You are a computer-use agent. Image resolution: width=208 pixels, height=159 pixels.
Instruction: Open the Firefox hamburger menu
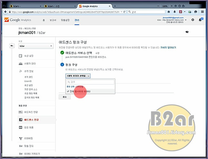tap(202, 12)
